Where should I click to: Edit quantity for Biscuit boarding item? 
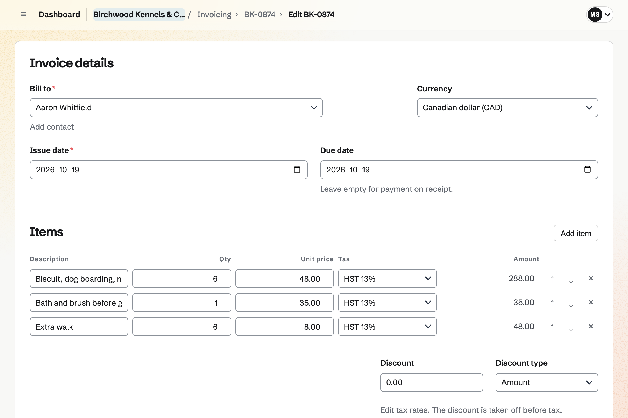coord(182,278)
